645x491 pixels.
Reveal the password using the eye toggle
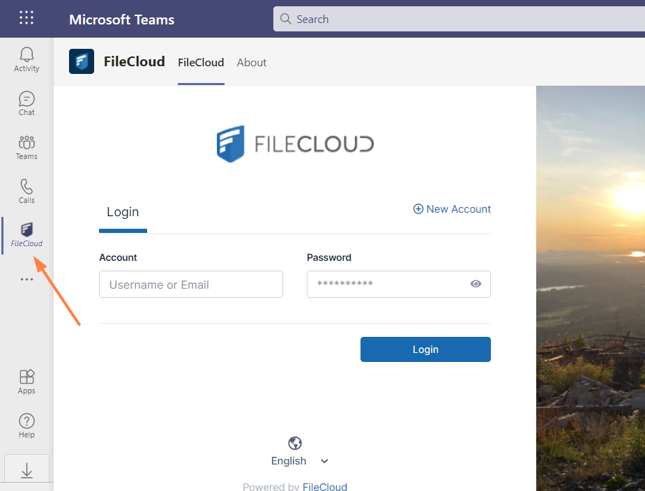pos(476,284)
